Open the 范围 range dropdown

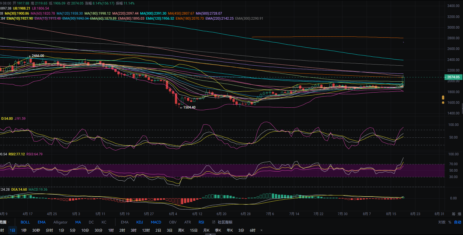click(x=5, y=222)
